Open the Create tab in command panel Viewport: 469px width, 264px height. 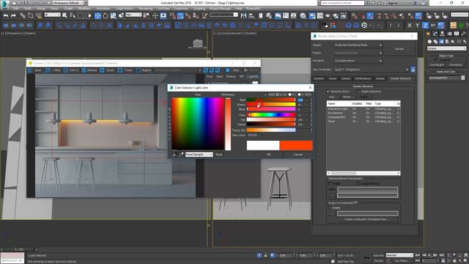tap(428, 34)
